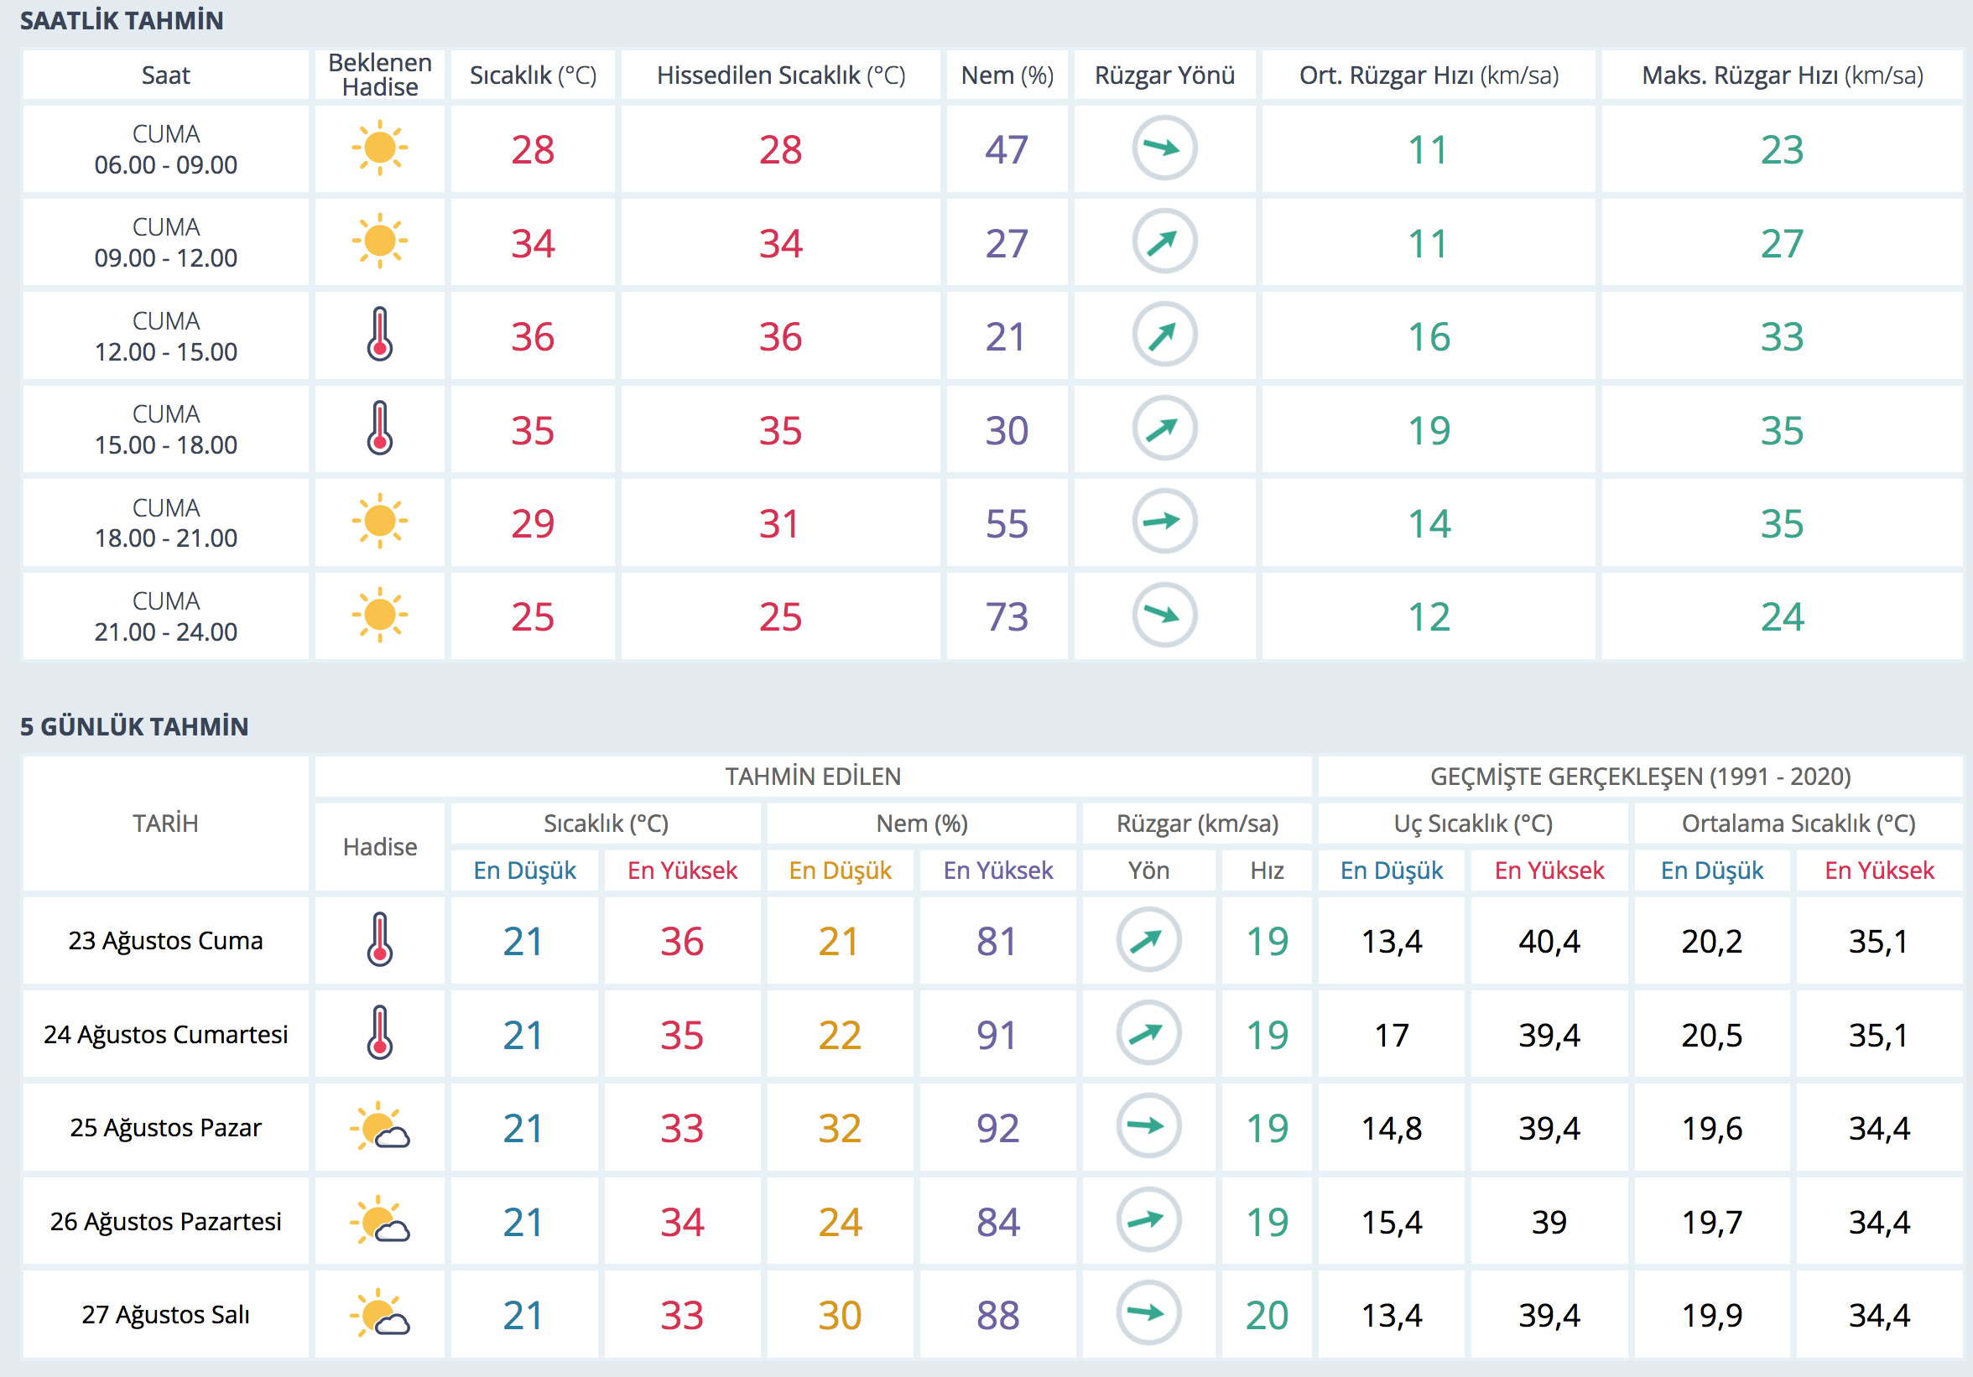The height and width of the screenshot is (1377, 1973).
Task: Click sun icon for CUMA 18.00 - 21.00
Action: coord(379,522)
